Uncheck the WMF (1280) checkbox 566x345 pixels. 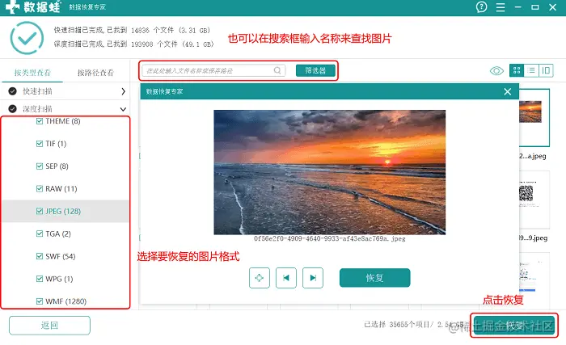[40, 301]
